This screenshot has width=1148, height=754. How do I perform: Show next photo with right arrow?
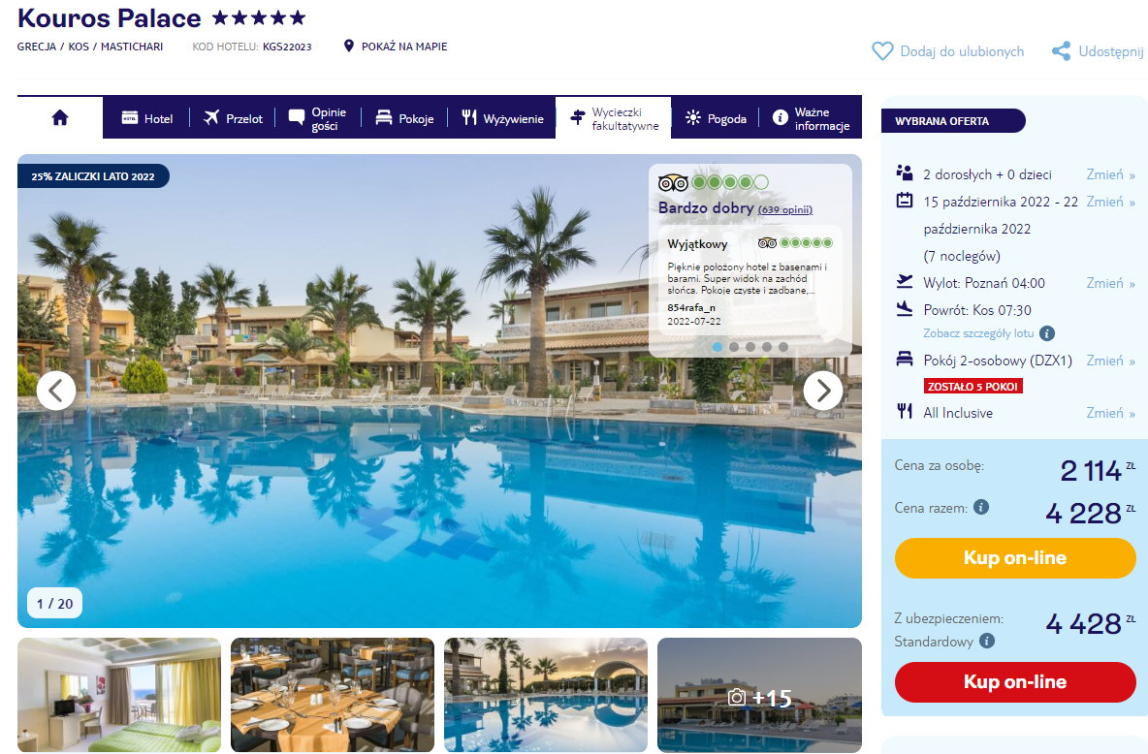[823, 391]
